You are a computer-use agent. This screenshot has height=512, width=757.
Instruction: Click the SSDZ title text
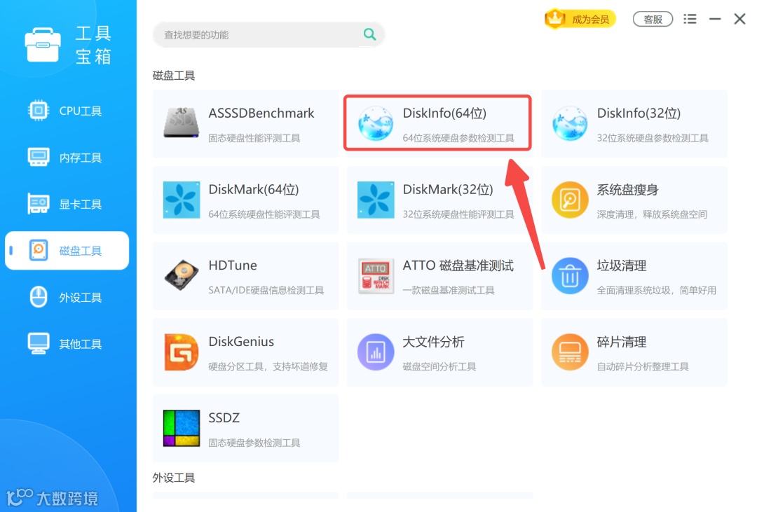coord(224,418)
